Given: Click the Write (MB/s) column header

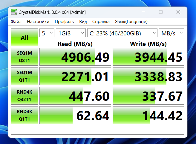Looking at the screenshot, I should pyautogui.click(x=148, y=44).
